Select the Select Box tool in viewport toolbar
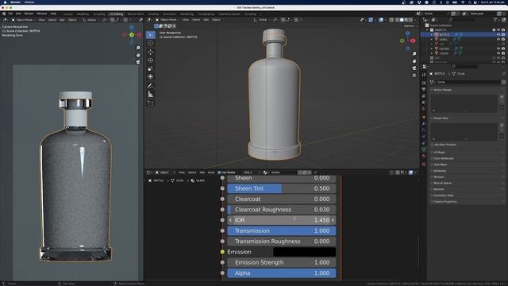The height and width of the screenshot is (286, 508). pos(150,35)
